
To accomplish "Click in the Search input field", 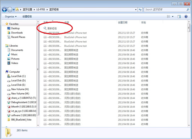I will [165, 9].
